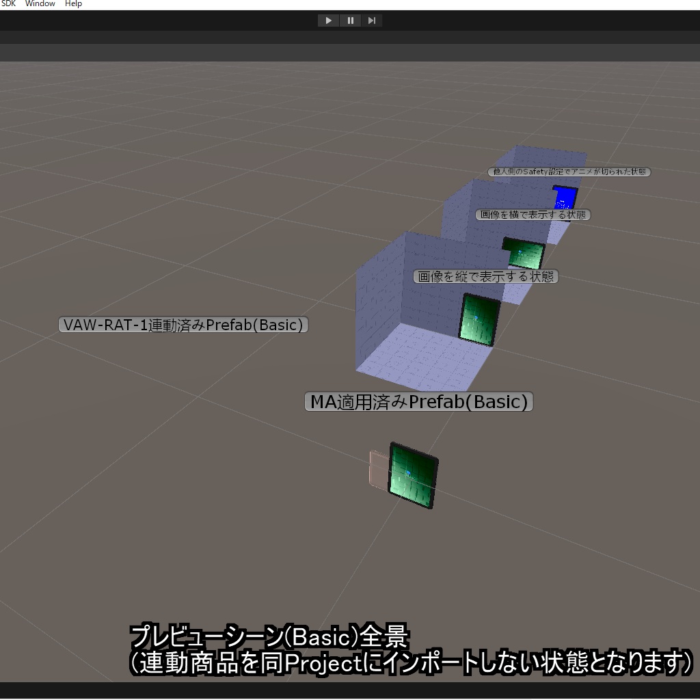The image size is (700, 700).
Task: Start Play mode with the Play button
Action: coord(328,21)
